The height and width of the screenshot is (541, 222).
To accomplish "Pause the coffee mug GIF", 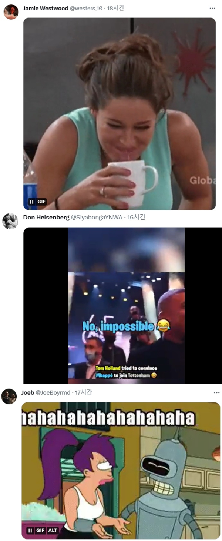I will 31,202.
